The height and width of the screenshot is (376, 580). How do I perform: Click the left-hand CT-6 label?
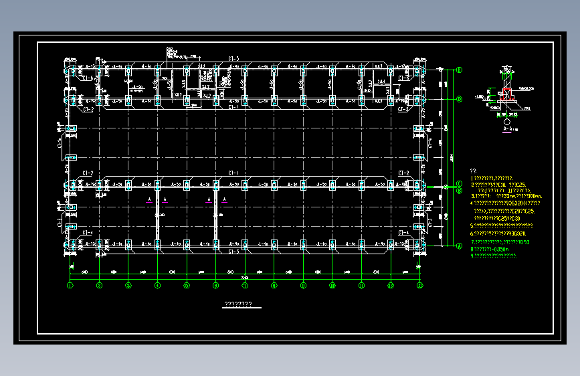click(x=88, y=78)
